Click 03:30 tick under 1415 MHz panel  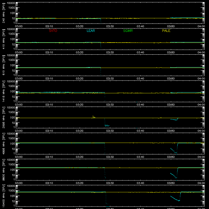pos(110,105)
